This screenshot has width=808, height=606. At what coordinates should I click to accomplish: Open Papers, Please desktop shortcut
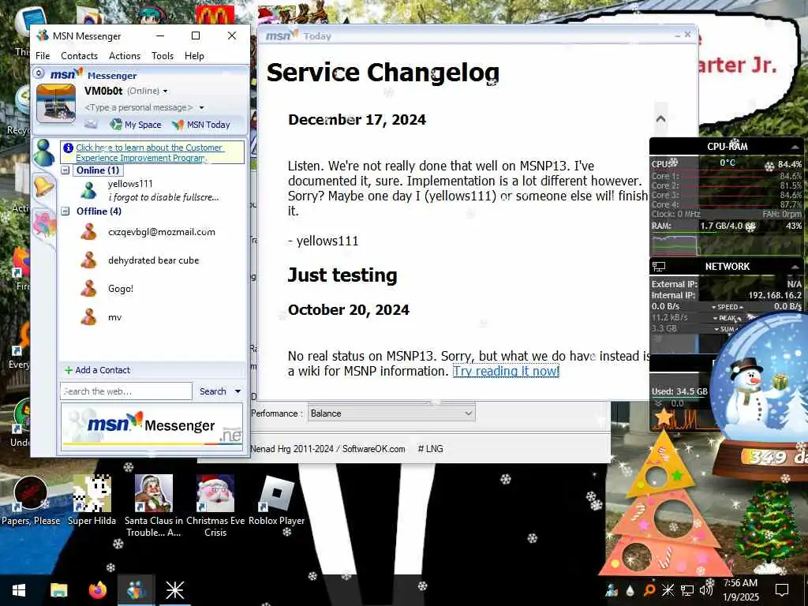pyautogui.click(x=31, y=500)
